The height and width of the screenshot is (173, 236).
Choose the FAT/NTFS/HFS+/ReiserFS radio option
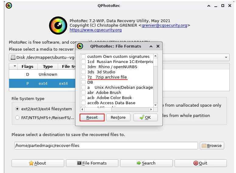tap(18, 118)
